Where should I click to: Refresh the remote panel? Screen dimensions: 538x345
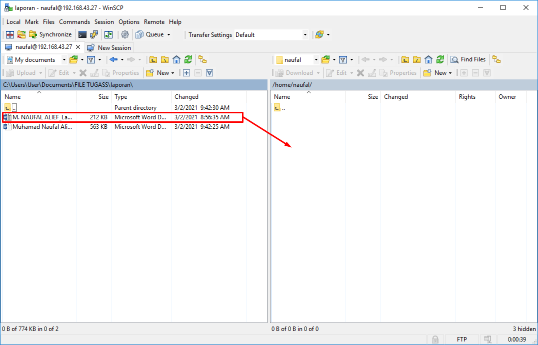440,59
